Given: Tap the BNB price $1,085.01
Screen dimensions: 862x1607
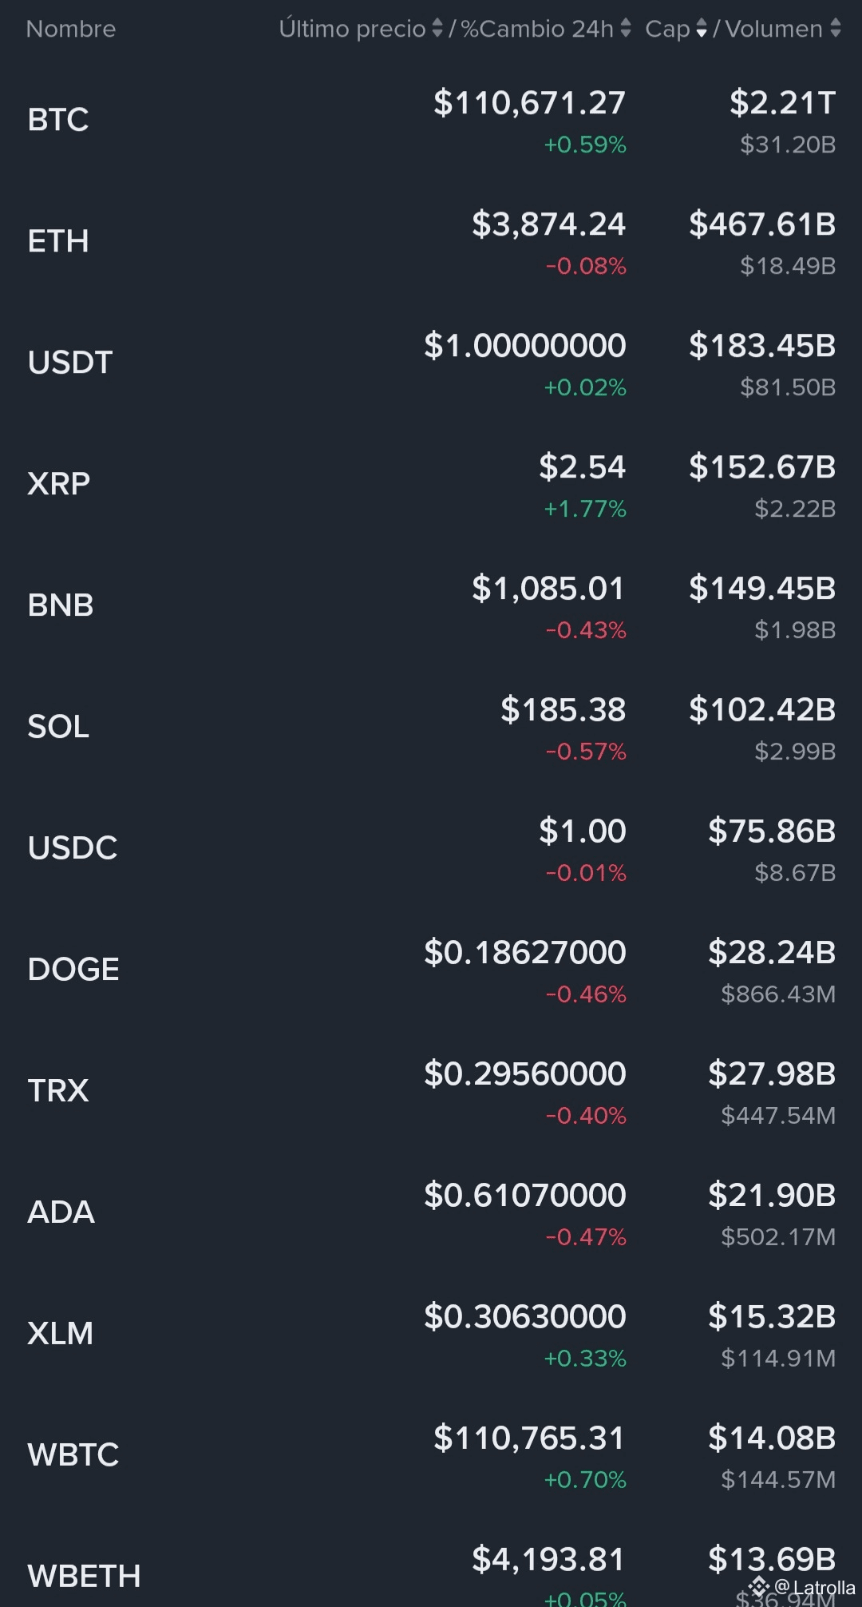Looking at the screenshot, I should tap(548, 589).
